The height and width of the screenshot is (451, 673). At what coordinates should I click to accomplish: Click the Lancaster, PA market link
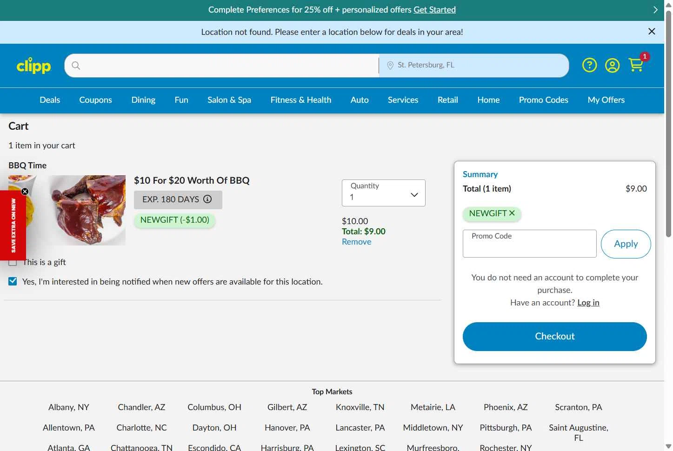(360, 428)
